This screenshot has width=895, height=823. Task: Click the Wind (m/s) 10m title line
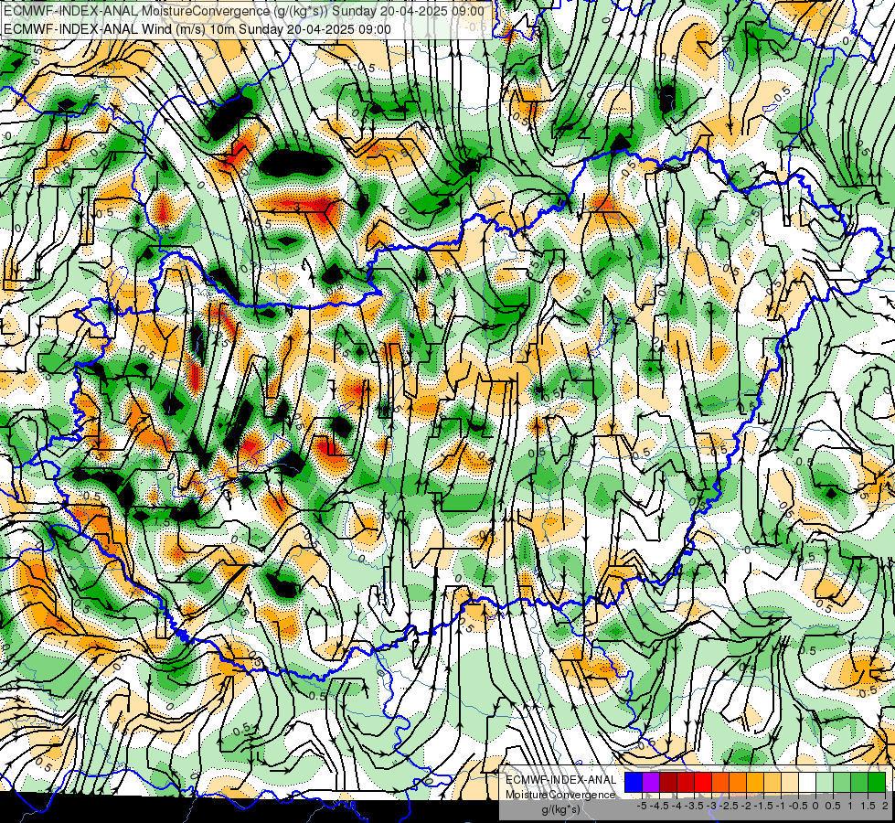[x=197, y=28]
